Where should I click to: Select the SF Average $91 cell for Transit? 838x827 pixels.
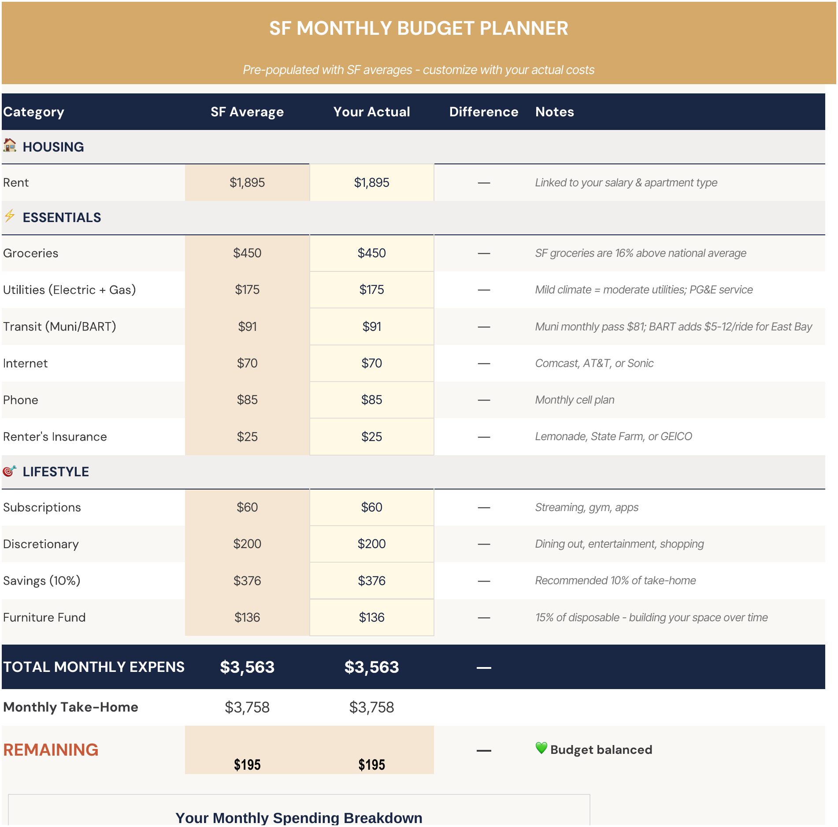click(247, 326)
